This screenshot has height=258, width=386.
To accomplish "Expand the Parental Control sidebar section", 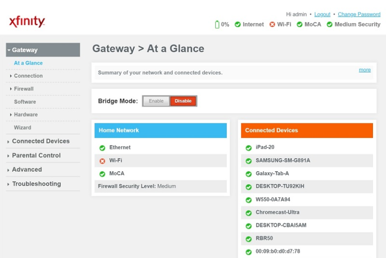I will point(36,156).
